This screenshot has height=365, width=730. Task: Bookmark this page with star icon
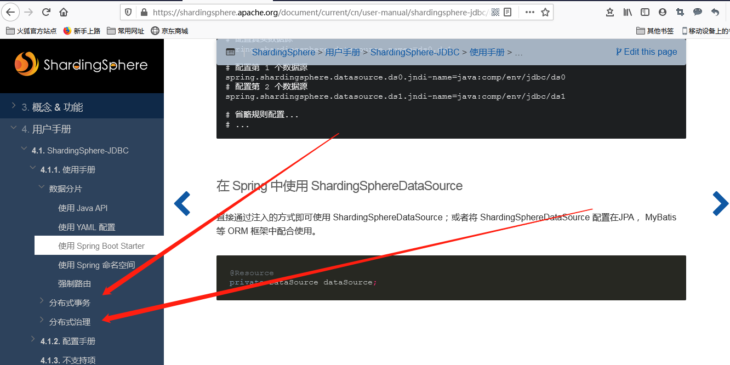pos(545,12)
